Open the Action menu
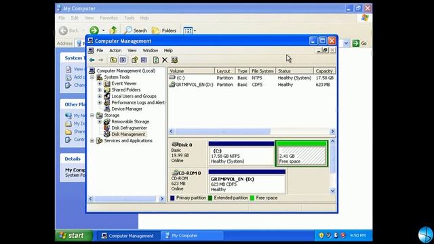Screen dimensions: 434x244 (115, 50)
